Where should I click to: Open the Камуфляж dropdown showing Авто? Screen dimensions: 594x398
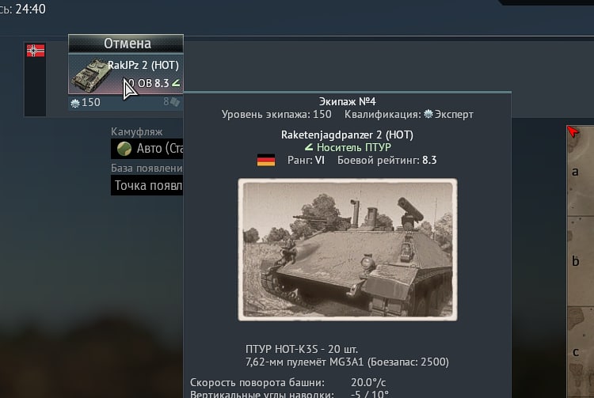[x=147, y=148]
